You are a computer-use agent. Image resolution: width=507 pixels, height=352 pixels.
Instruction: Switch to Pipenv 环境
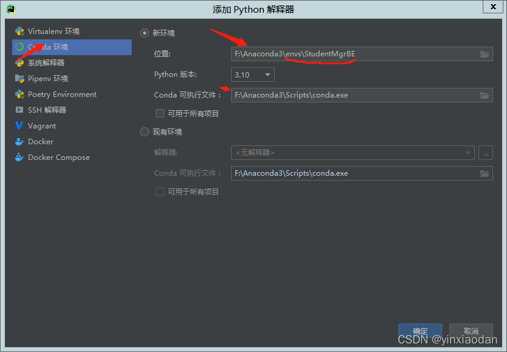tap(72, 79)
